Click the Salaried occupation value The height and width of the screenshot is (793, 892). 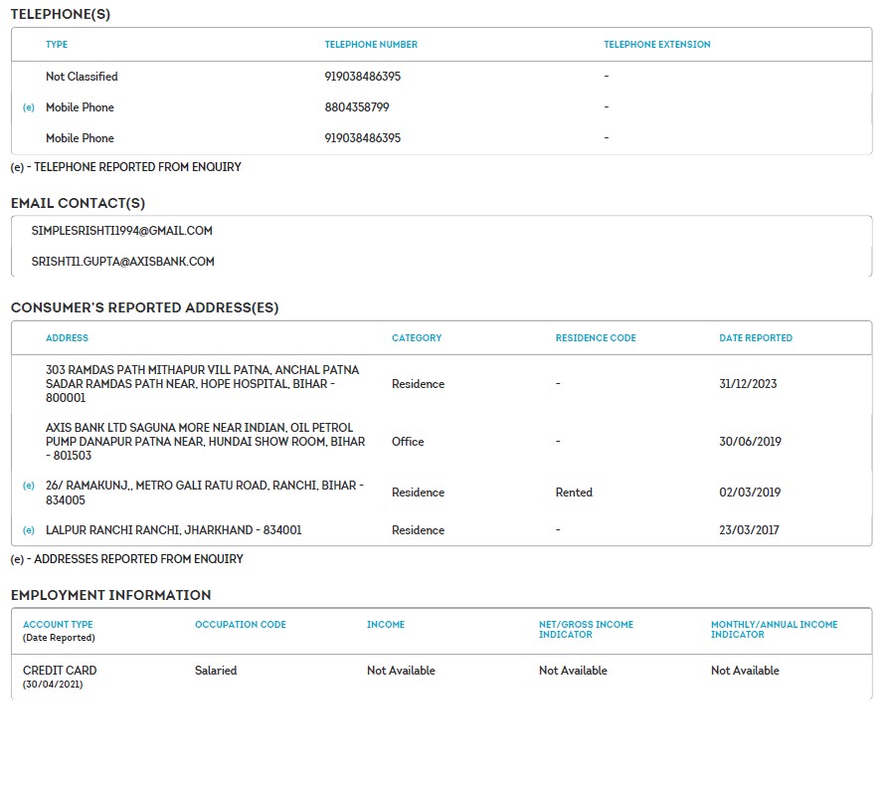216,671
